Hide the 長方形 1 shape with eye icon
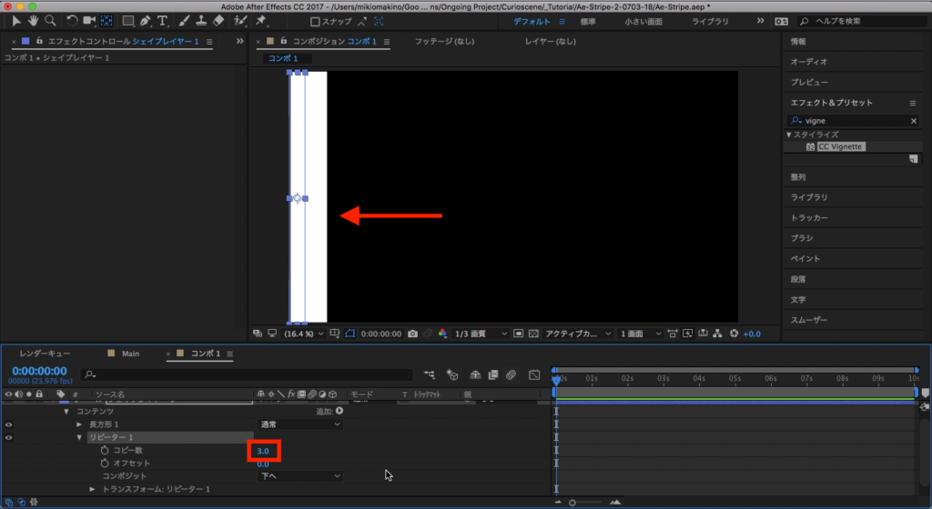The width and height of the screenshot is (932, 509). point(9,424)
